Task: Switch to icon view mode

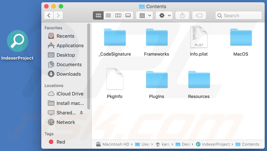Action: 98,16
